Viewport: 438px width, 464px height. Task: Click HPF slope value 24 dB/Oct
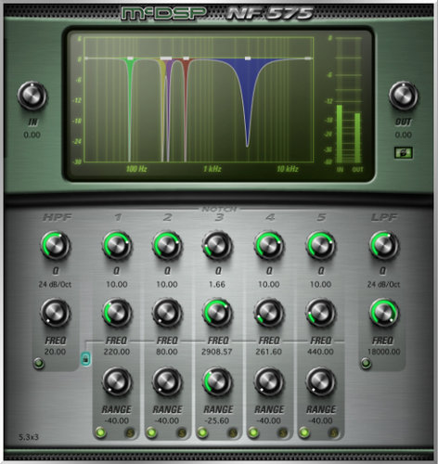click(55, 284)
